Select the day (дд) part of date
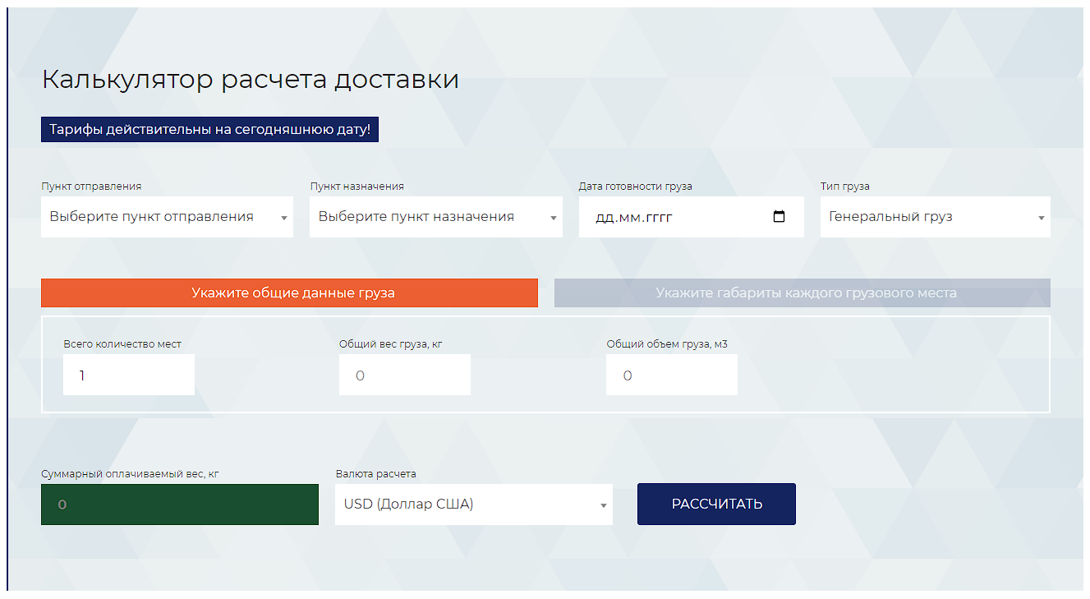 pos(604,218)
